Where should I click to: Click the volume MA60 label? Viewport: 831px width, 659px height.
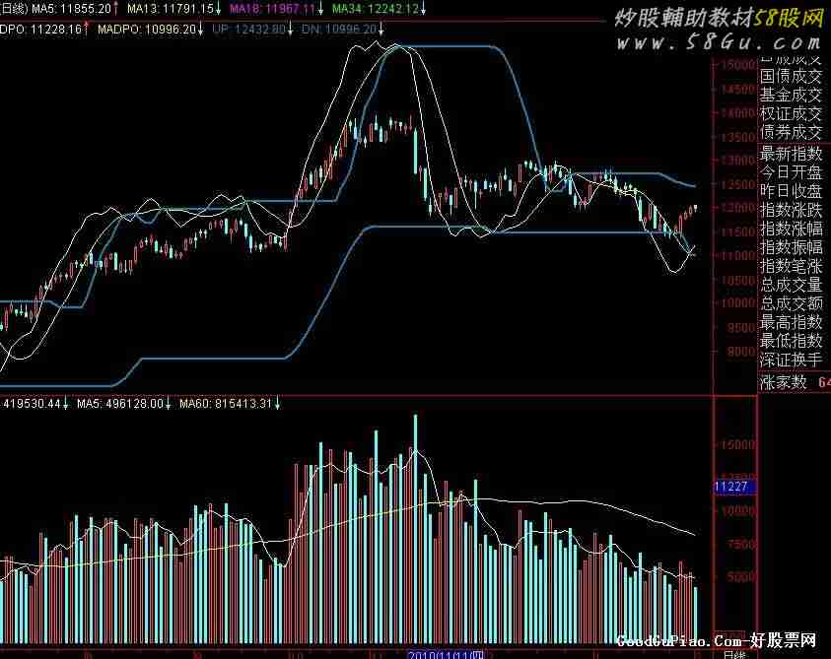coord(228,403)
